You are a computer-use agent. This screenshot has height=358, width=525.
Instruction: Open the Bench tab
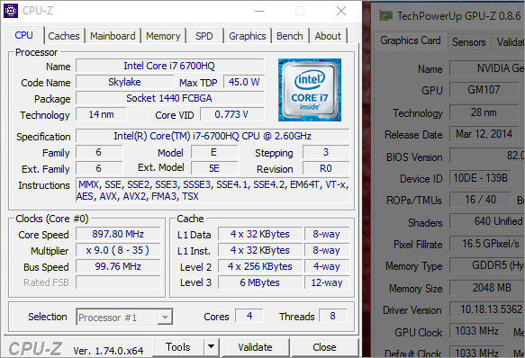tap(290, 36)
